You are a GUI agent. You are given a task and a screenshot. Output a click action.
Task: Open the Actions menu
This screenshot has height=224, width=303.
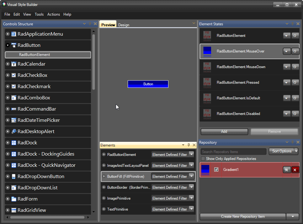[x=53, y=14]
